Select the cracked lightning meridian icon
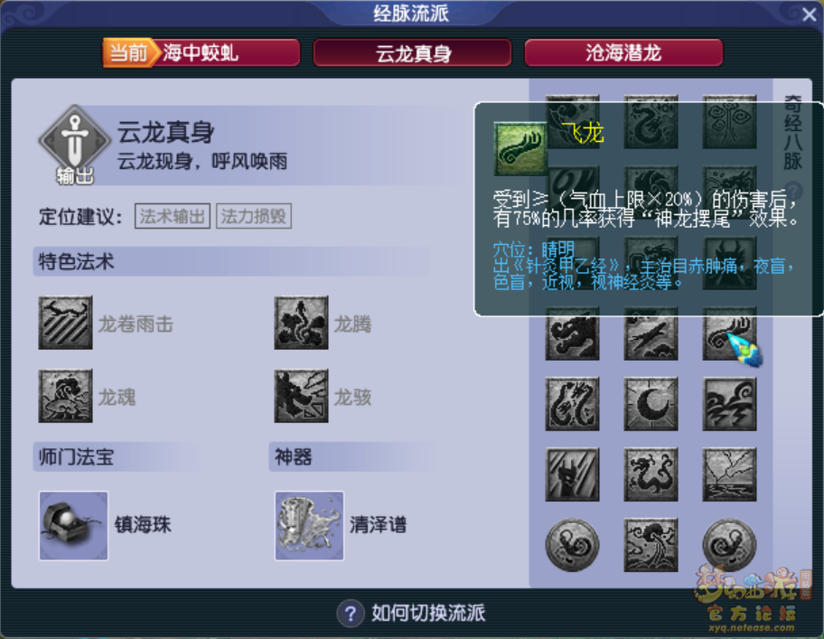824x639 pixels. click(729, 474)
